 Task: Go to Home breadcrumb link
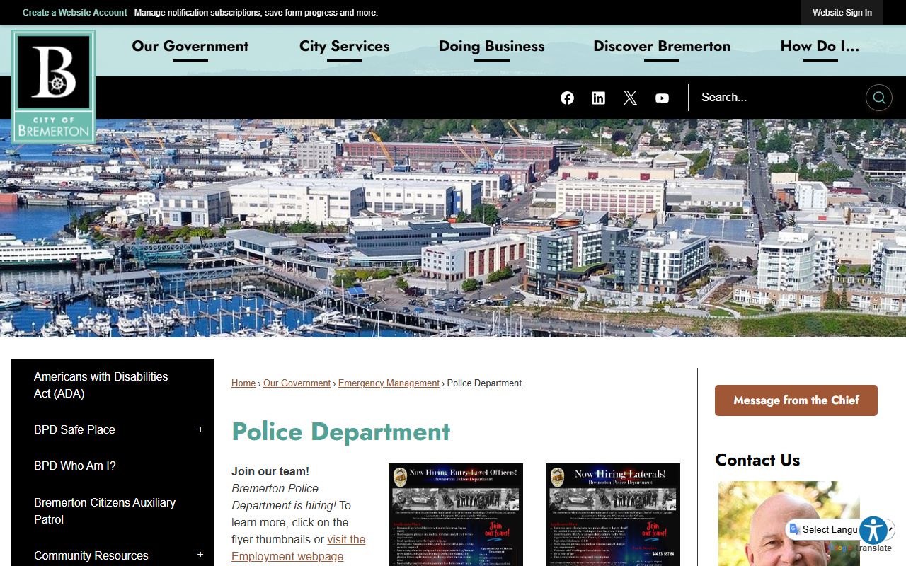[243, 383]
